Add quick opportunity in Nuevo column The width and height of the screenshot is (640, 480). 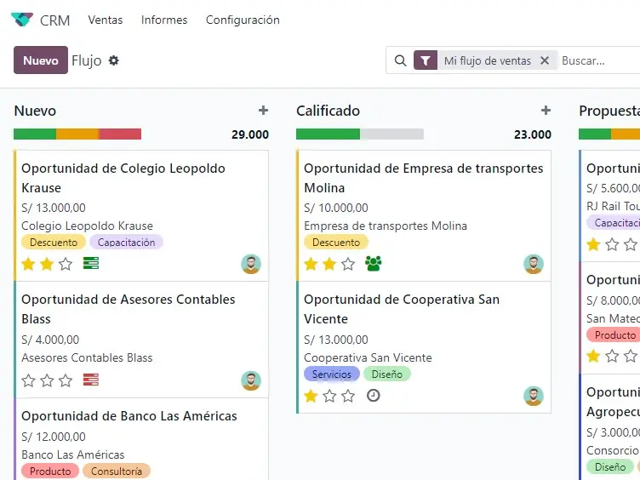263,111
